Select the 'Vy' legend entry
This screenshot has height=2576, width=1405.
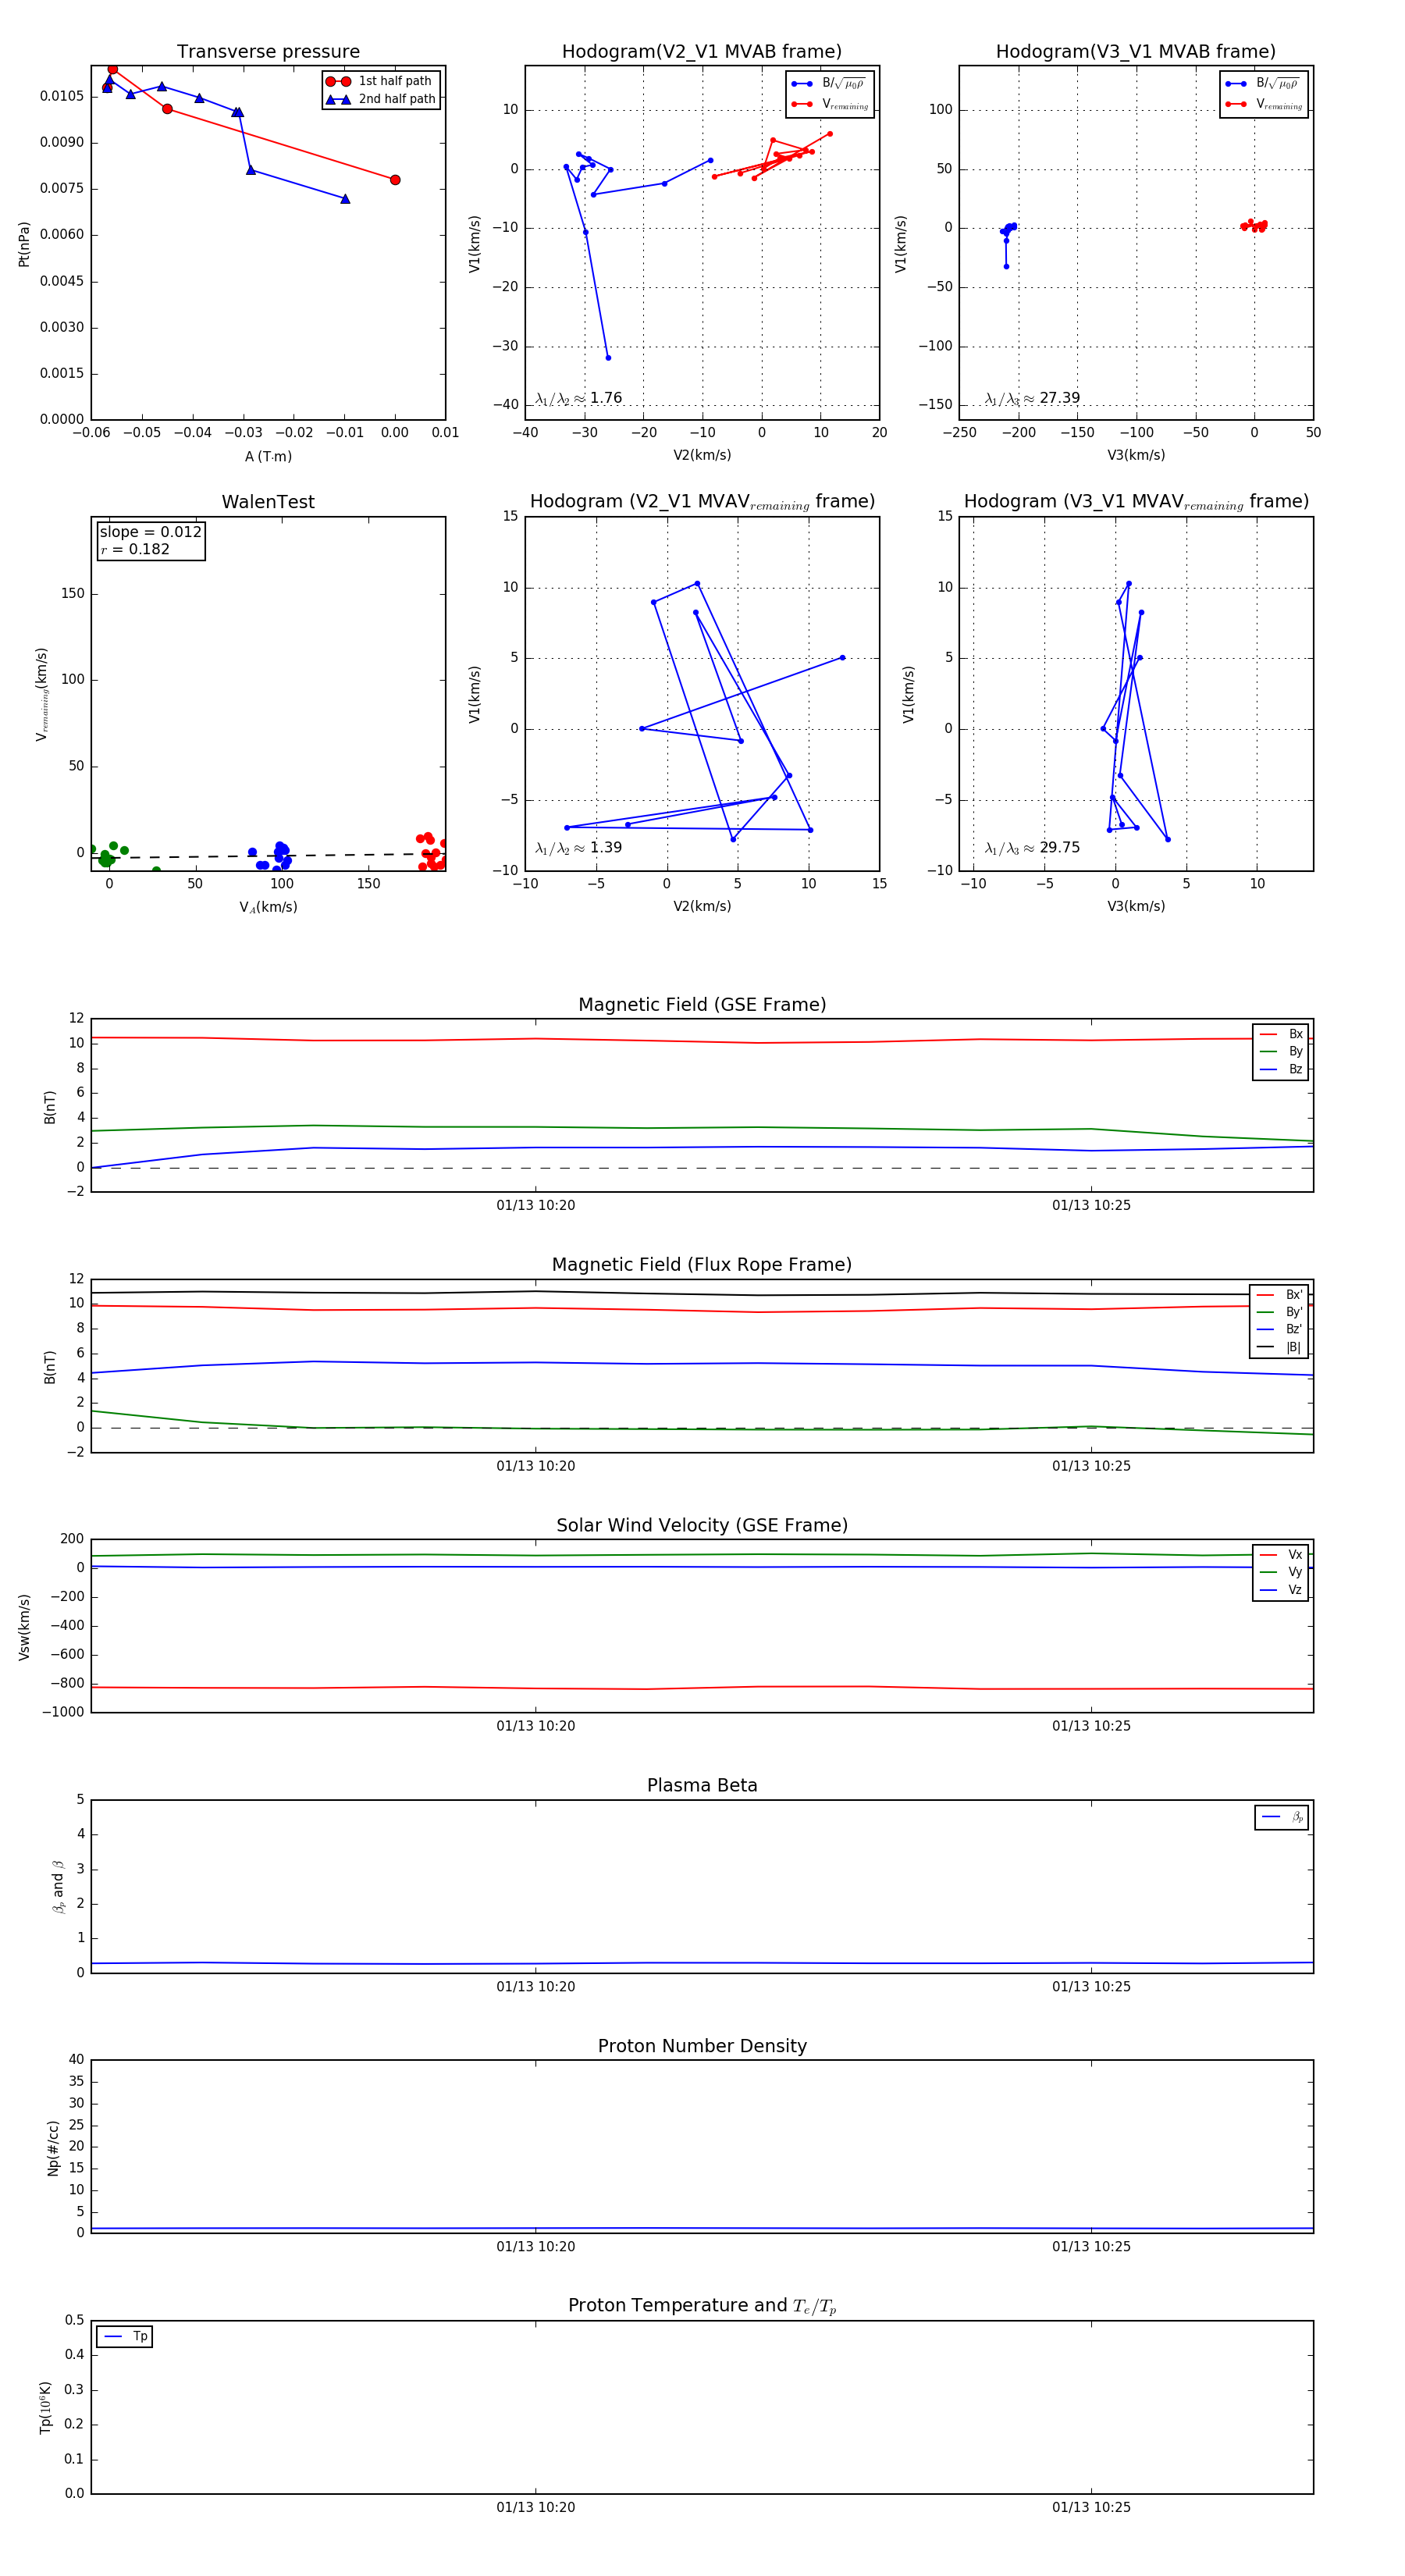tap(1281, 1573)
